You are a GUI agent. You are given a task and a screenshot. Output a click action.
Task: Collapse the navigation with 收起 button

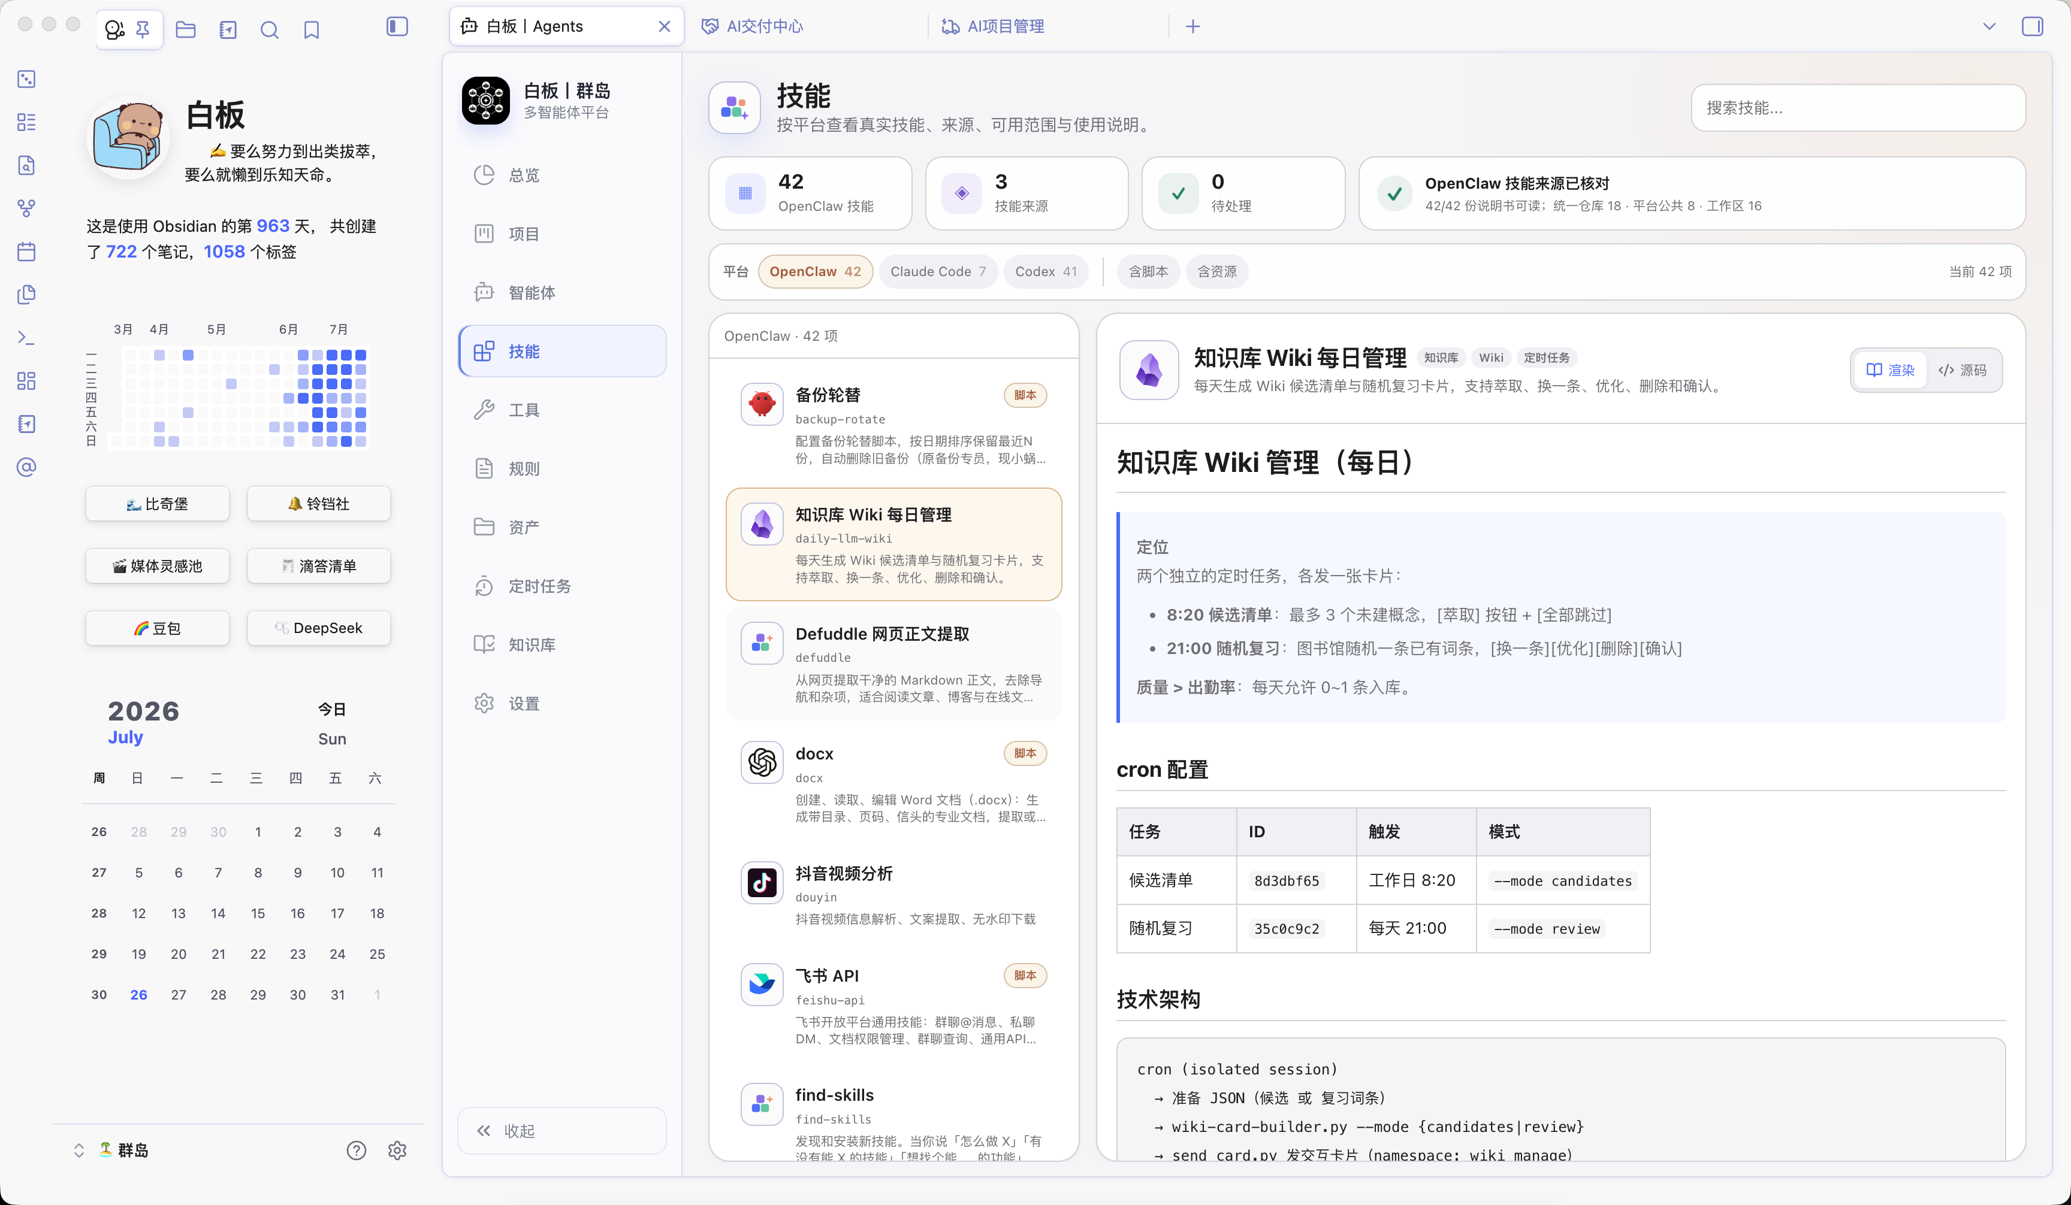click(562, 1131)
